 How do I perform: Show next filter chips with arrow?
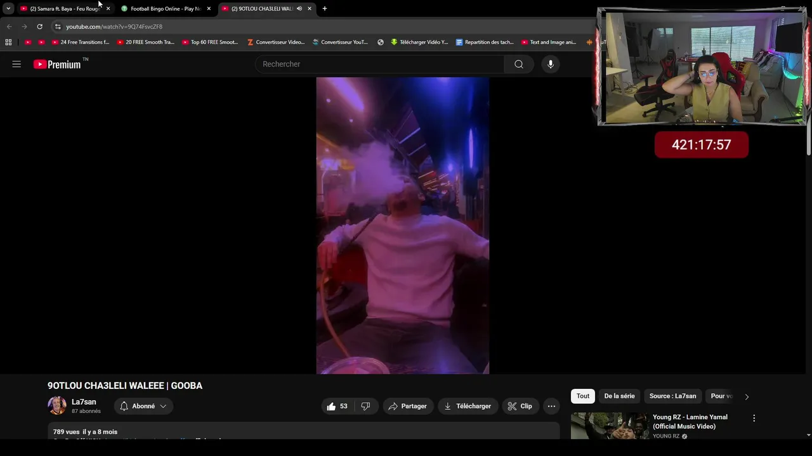pos(747,396)
